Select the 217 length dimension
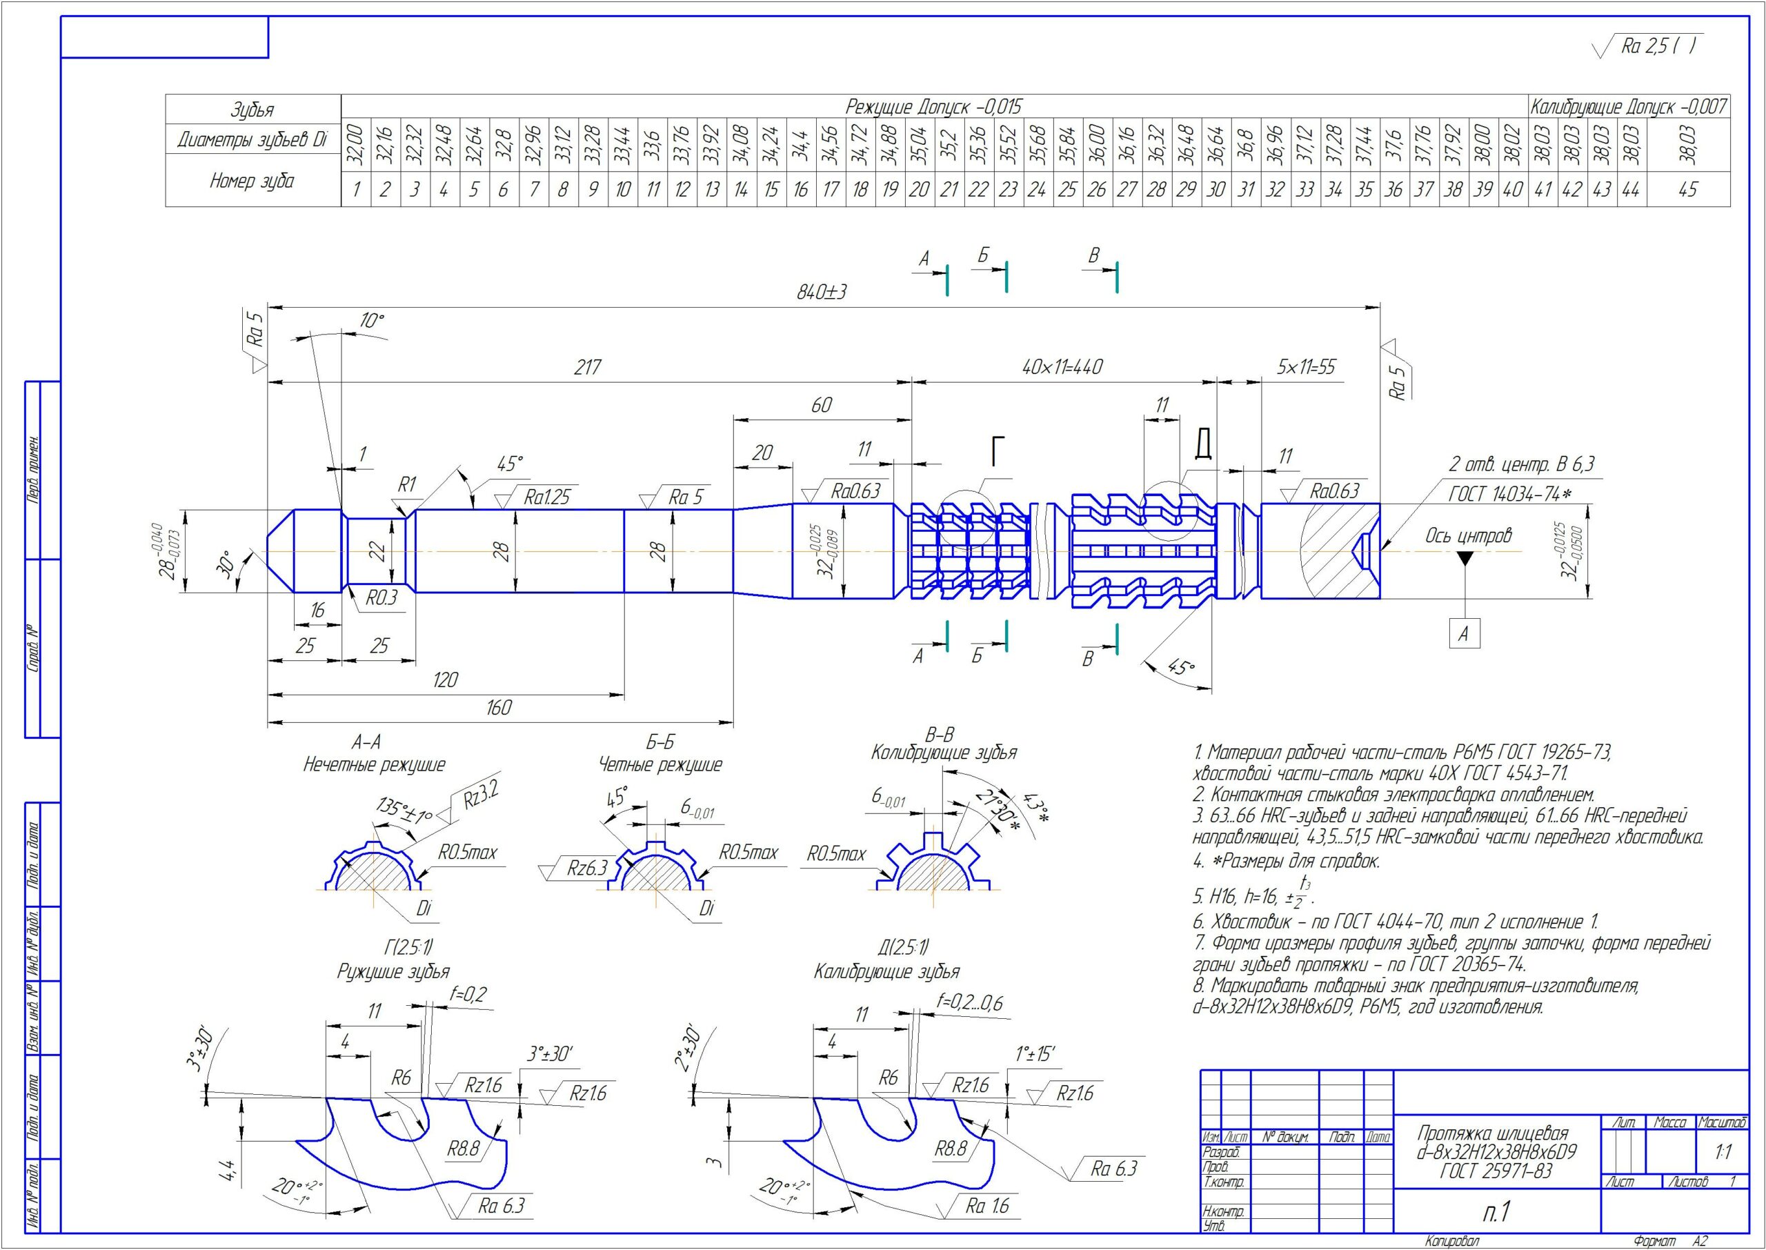 (588, 367)
